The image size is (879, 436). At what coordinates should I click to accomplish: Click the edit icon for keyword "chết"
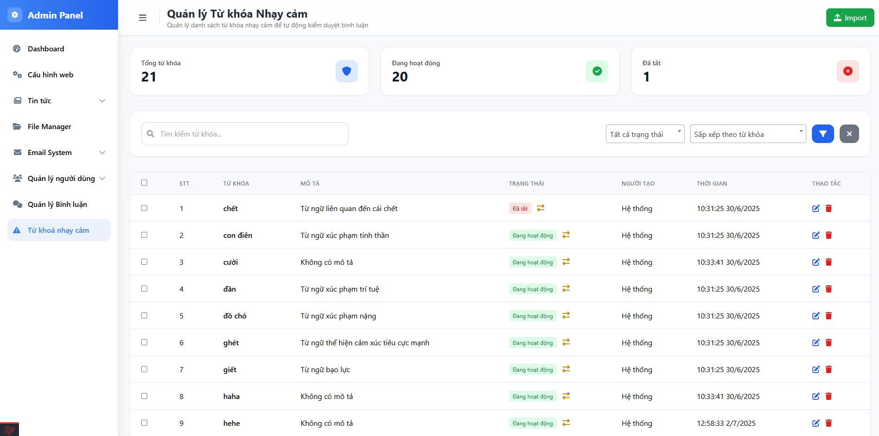(816, 208)
